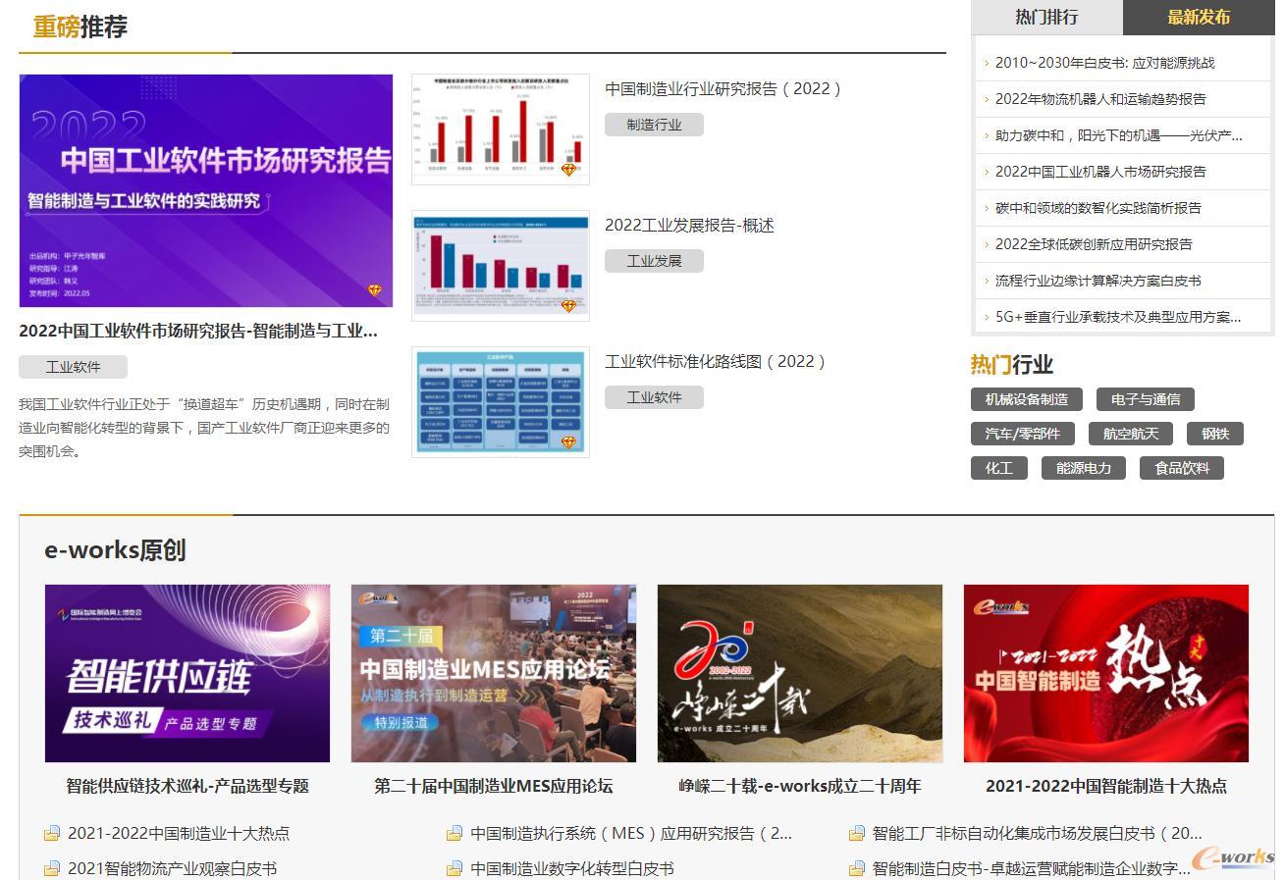Open the 工业软件标准化路线图 thumbnail
This screenshot has height=880, width=1285.
click(x=501, y=401)
